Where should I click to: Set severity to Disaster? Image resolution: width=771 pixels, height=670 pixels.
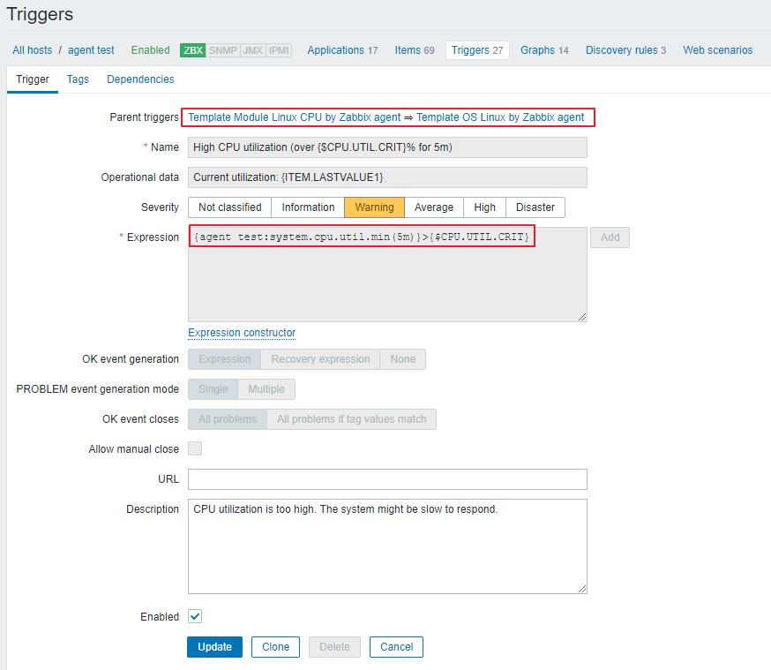coord(535,207)
